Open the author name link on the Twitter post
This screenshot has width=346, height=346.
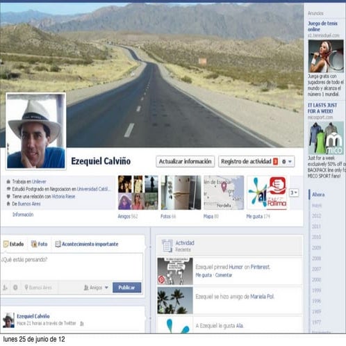coord(33,316)
